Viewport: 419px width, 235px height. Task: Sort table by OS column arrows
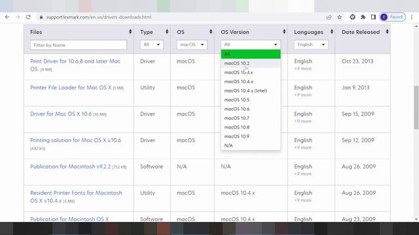coord(211,32)
